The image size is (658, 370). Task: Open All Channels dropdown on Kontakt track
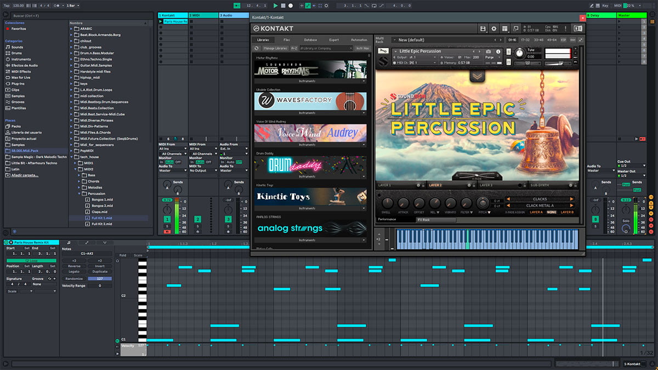coord(172,153)
